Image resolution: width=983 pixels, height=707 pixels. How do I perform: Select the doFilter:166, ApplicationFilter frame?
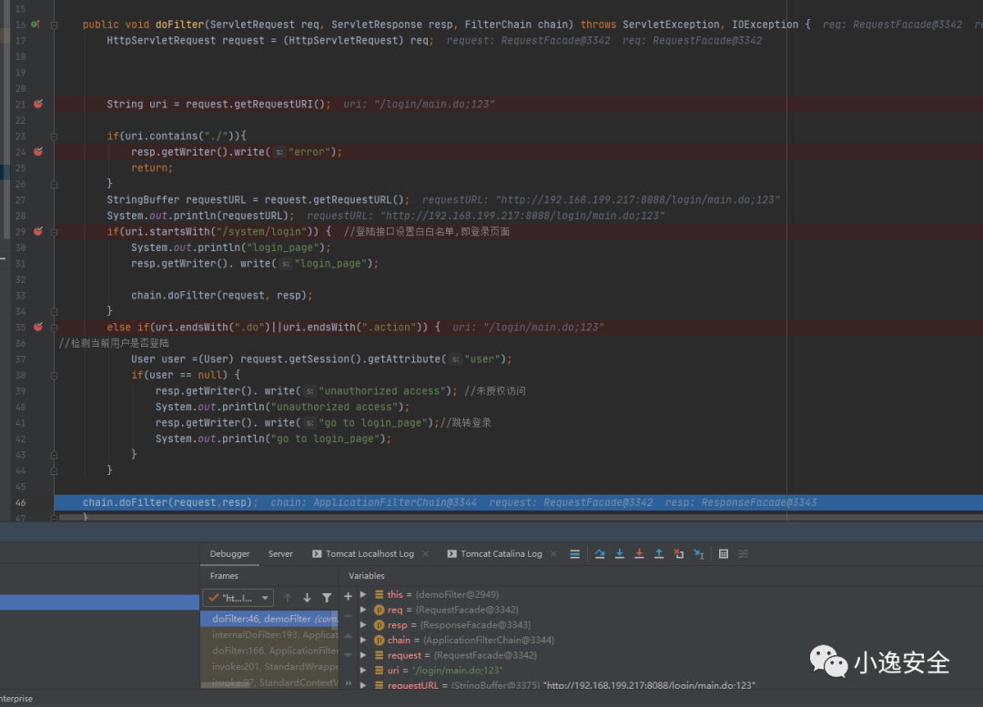pos(269,651)
